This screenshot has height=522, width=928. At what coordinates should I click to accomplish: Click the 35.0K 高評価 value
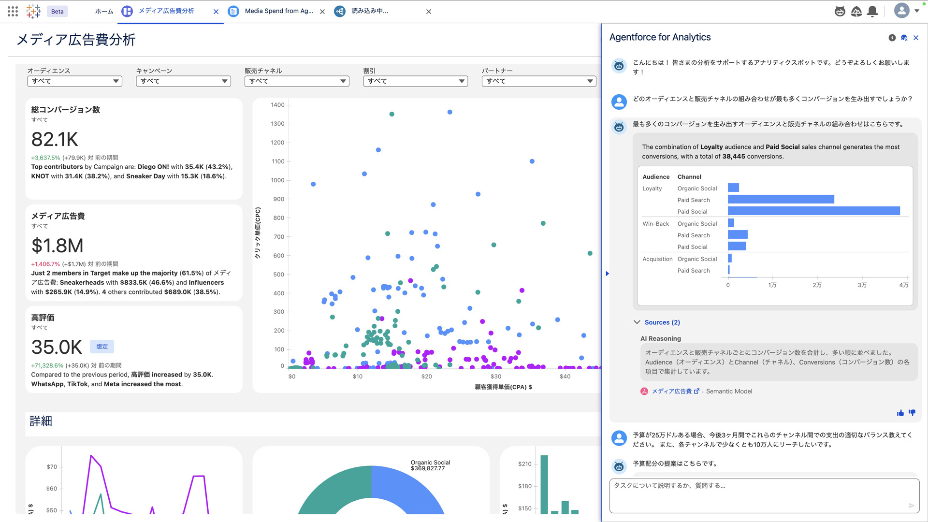(x=57, y=347)
